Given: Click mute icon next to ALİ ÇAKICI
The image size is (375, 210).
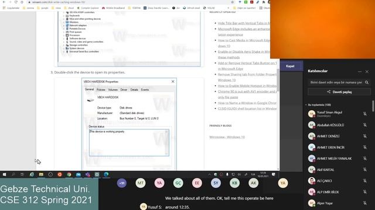Looking at the screenshot, I should pyautogui.click(x=364, y=181).
